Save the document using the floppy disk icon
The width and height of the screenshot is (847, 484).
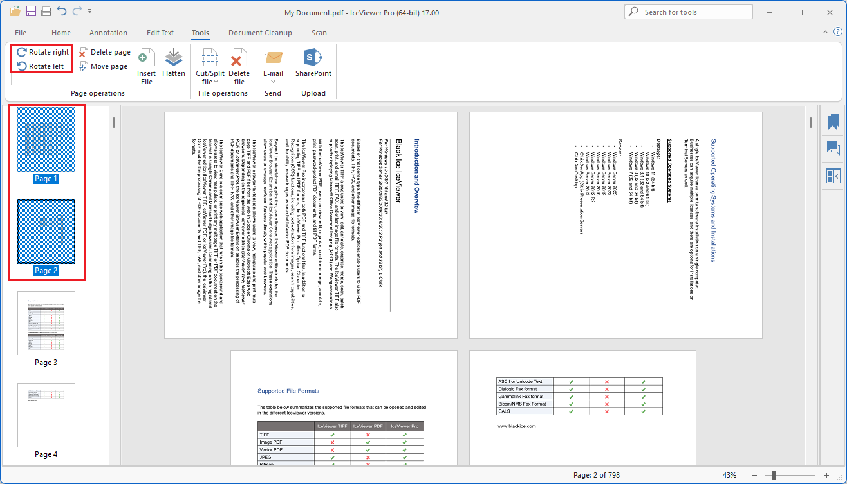pos(31,12)
